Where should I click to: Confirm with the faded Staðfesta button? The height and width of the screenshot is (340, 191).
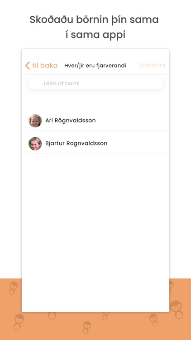pos(152,65)
